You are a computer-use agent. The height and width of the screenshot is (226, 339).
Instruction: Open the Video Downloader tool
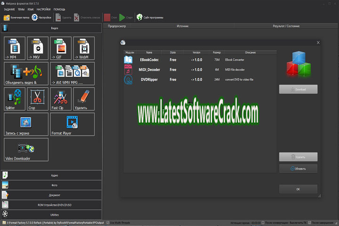26,150
